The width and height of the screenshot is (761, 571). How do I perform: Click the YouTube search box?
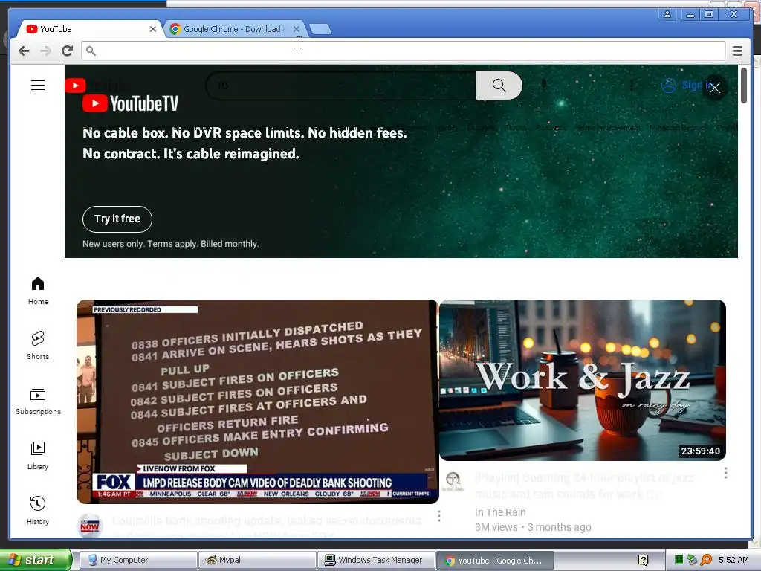point(342,86)
